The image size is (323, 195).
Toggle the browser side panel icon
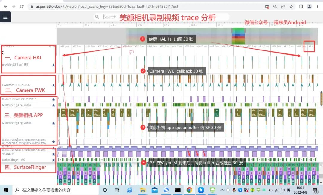(x=301, y=7)
